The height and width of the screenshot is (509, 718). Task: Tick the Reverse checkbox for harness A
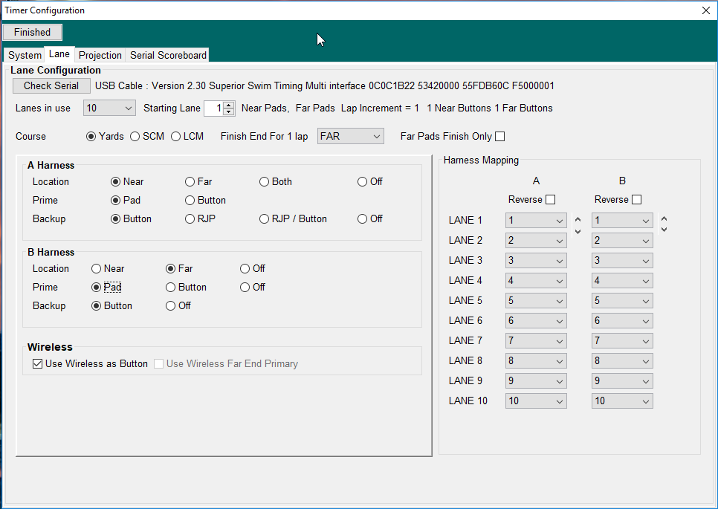click(550, 200)
